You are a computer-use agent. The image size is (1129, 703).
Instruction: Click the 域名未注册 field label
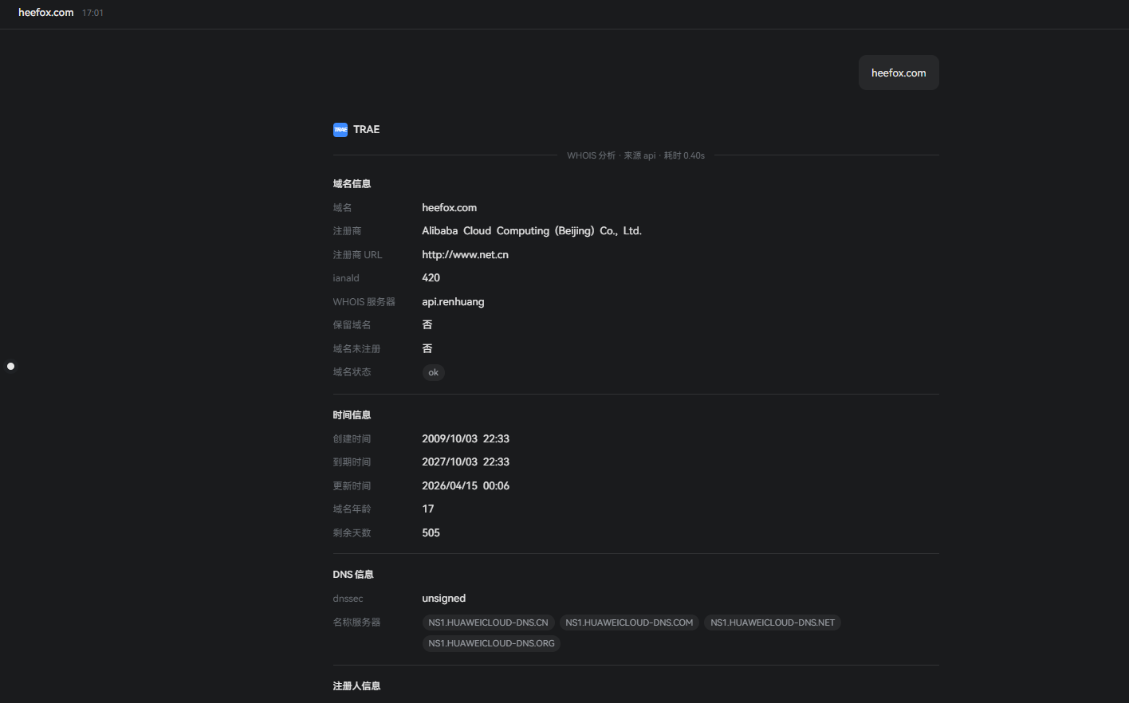(356, 349)
